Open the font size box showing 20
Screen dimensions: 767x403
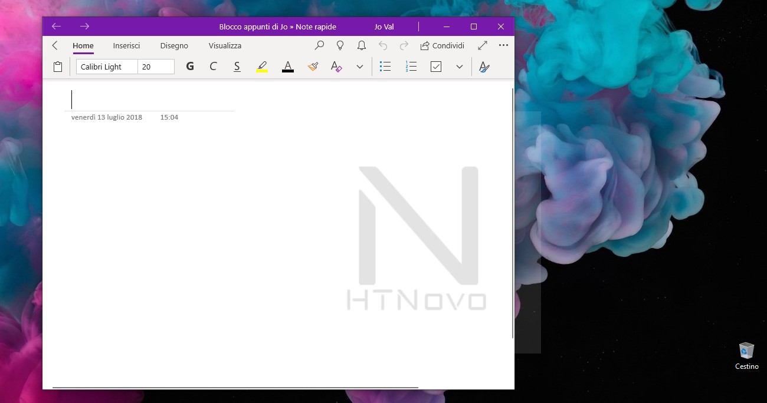coord(155,67)
